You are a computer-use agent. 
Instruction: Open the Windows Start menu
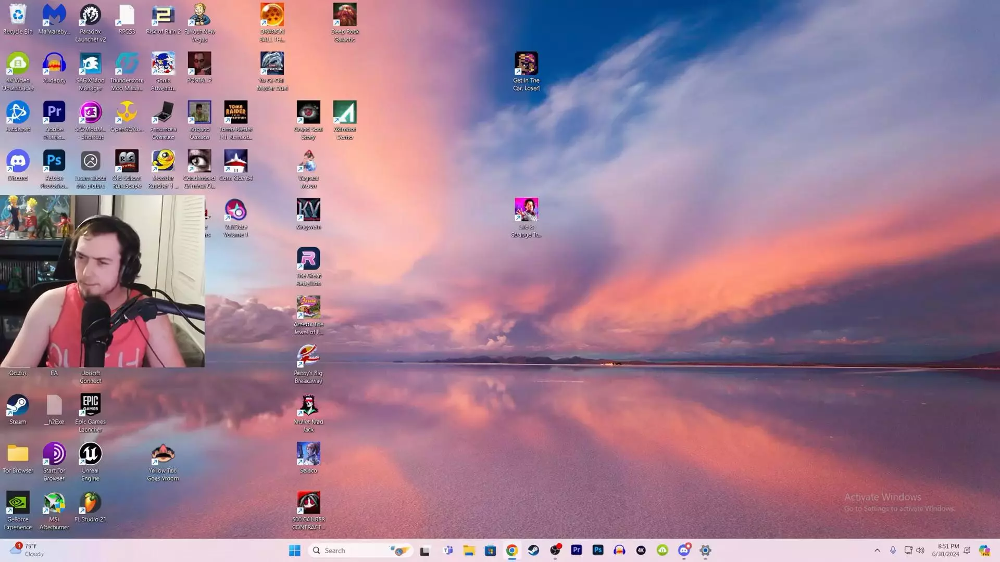[x=295, y=551]
